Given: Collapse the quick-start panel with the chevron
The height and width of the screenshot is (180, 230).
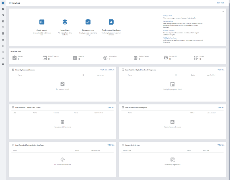Looking at the screenshot, I should 223,12.
